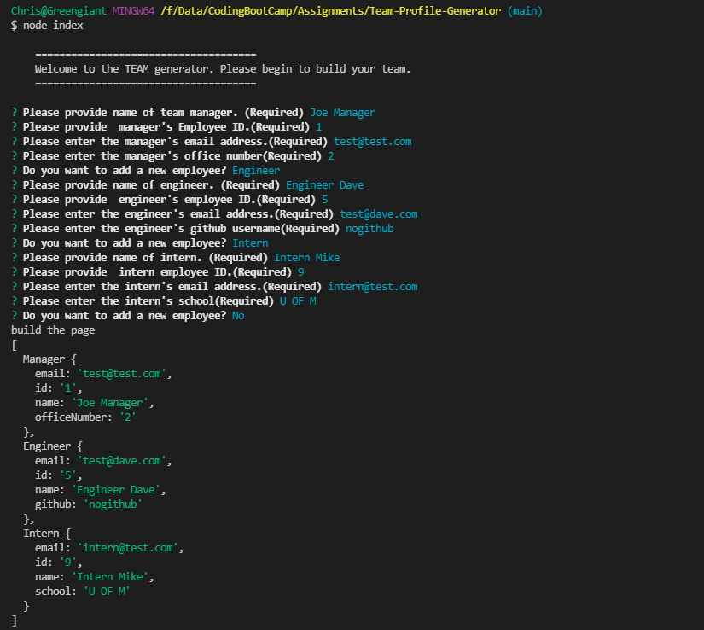The width and height of the screenshot is (704, 630).
Task: Select the Engineer response text
Action: coord(255,170)
